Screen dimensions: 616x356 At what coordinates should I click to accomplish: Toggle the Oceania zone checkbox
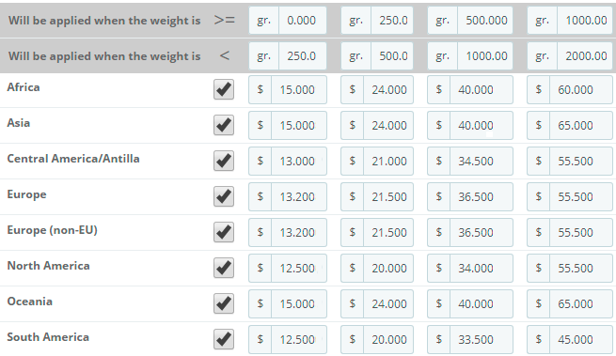(x=224, y=303)
